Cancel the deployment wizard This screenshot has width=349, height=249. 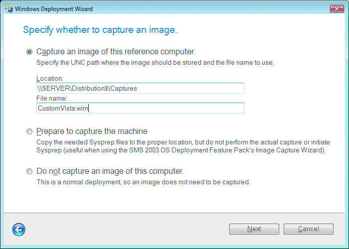pos(309,229)
